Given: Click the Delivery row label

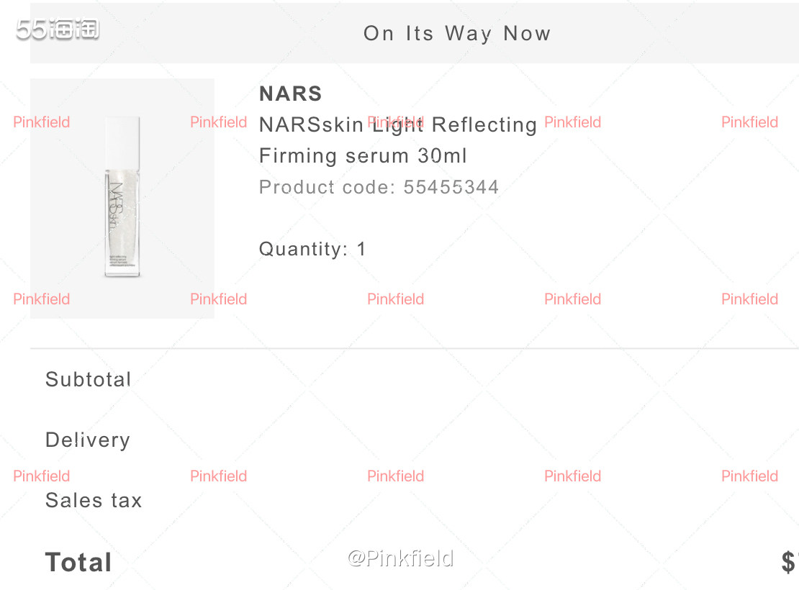Looking at the screenshot, I should click(x=88, y=440).
